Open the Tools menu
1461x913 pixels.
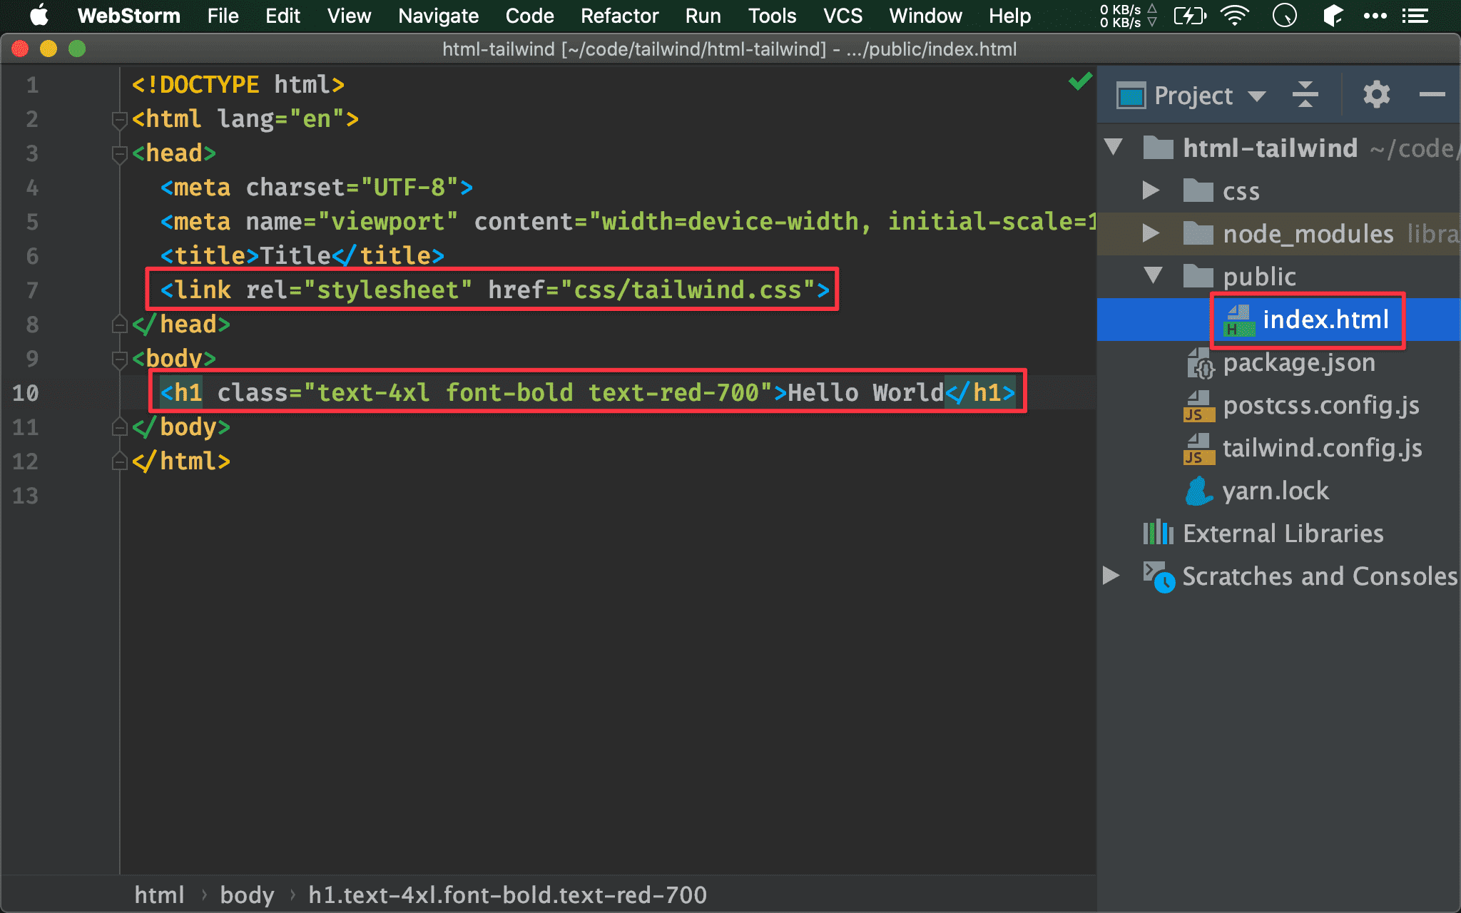click(772, 15)
